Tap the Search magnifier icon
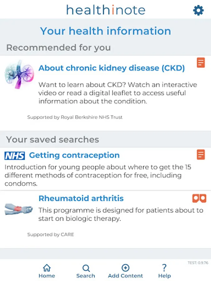The height and width of the screenshot is (281, 211). click(x=86, y=268)
